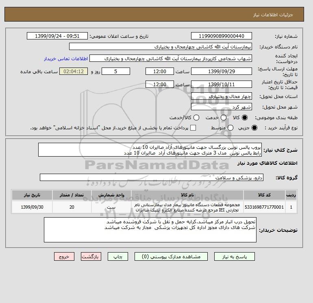Image resolution: width=313 pixels, height=303 pixels.
Task: Click row number 1 cell
Action: pyautogui.click(x=291, y=207)
